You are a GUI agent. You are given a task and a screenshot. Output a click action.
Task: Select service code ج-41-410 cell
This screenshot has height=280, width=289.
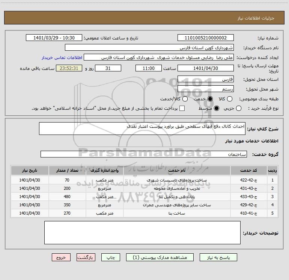pos(248,213)
